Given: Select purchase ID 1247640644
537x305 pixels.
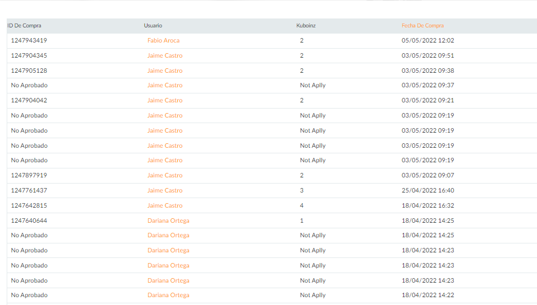Looking at the screenshot, I should (28, 220).
